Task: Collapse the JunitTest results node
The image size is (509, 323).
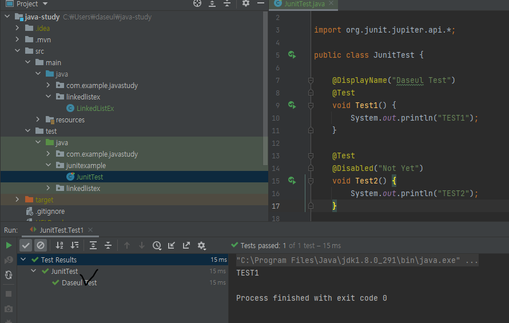Action: [x=33, y=271]
